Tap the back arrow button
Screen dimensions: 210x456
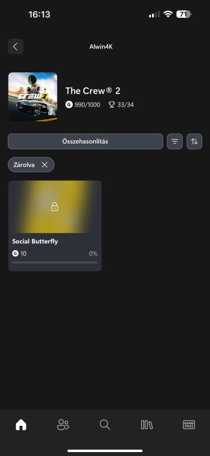(16, 47)
